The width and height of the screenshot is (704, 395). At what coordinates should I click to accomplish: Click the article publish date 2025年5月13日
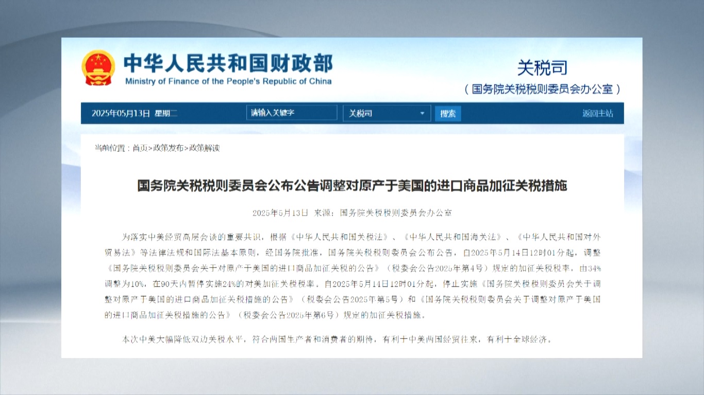(280, 212)
